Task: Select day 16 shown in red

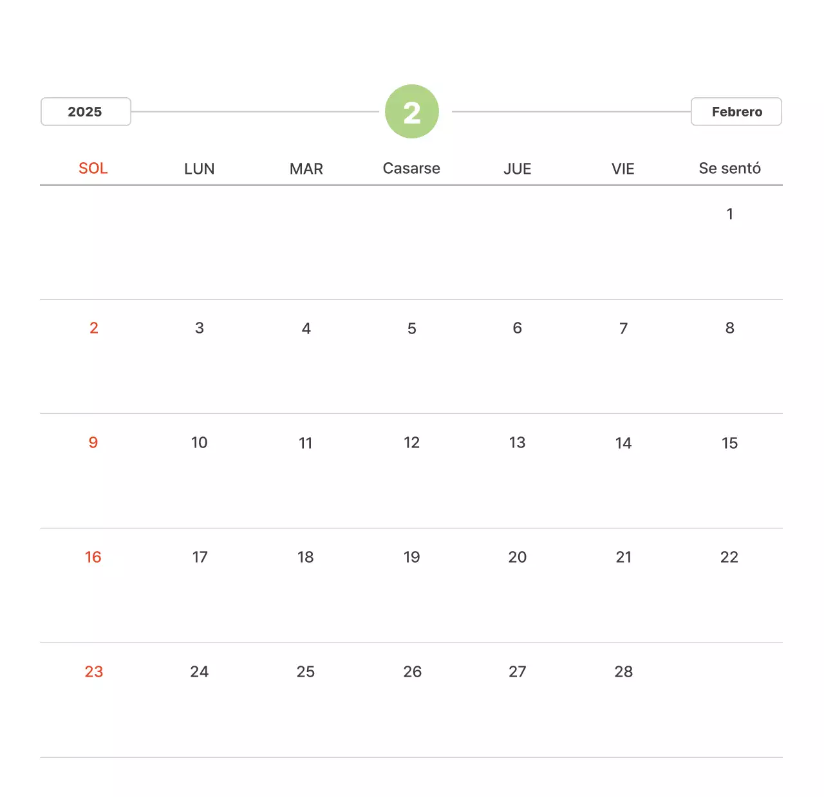Action: (93, 558)
